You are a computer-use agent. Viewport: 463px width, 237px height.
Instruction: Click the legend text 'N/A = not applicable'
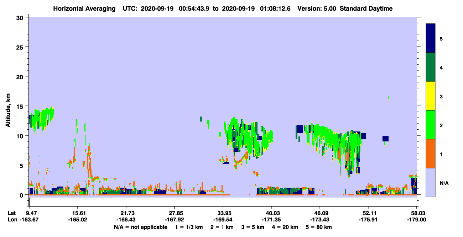(x=140, y=227)
